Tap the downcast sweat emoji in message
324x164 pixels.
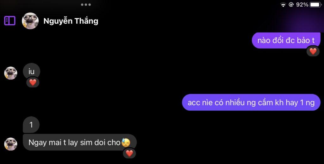tap(126, 142)
